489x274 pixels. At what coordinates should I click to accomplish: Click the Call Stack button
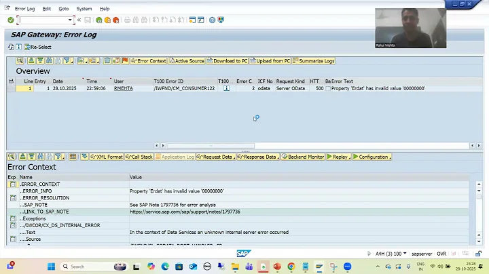click(x=139, y=157)
